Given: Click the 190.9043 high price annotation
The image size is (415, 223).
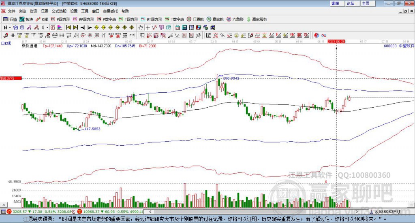Looking at the screenshot, I should pos(231,78).
